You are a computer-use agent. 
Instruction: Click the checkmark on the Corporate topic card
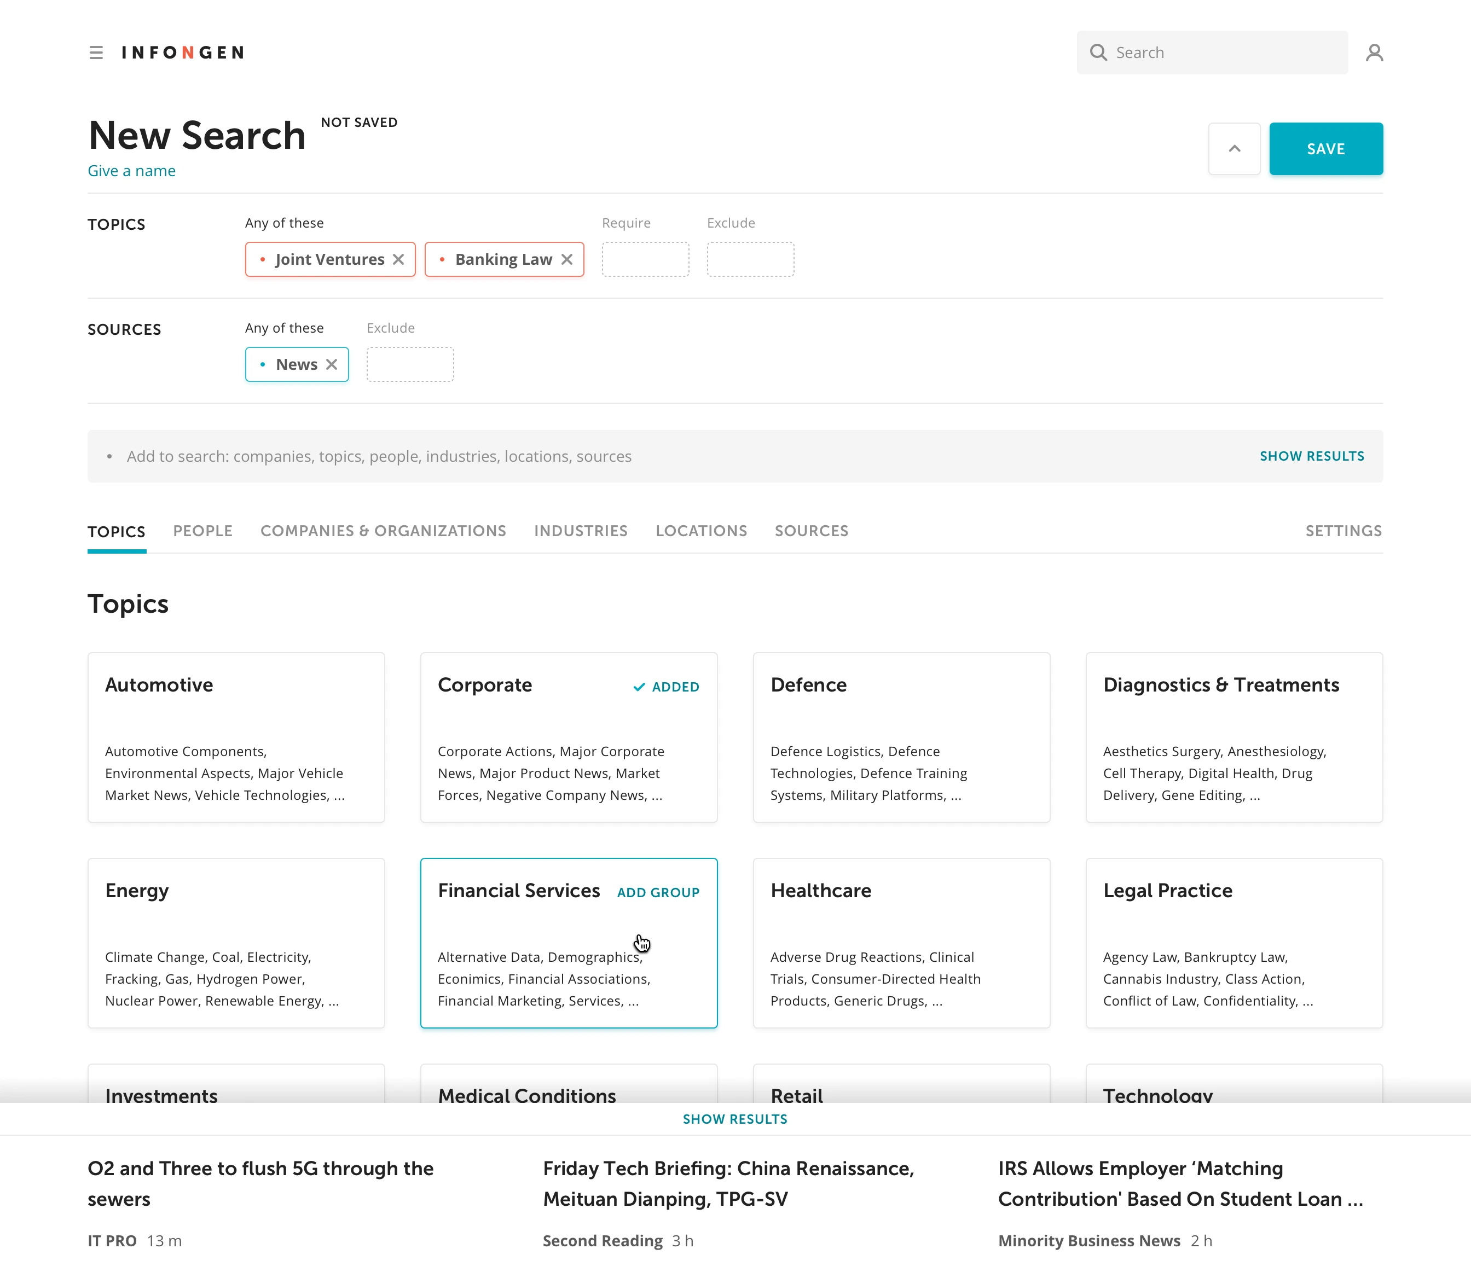[x=639, y=687]
